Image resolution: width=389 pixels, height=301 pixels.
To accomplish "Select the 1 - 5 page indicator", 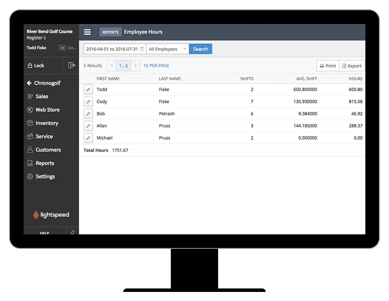I will (124, 66).
